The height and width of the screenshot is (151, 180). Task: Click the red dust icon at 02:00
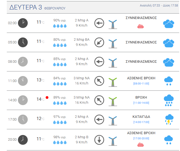point(141,26)
